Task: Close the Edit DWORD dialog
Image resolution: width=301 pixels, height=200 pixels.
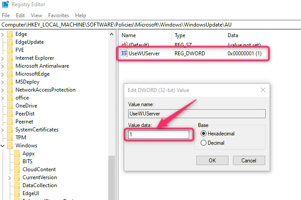Action: [263, 90]
